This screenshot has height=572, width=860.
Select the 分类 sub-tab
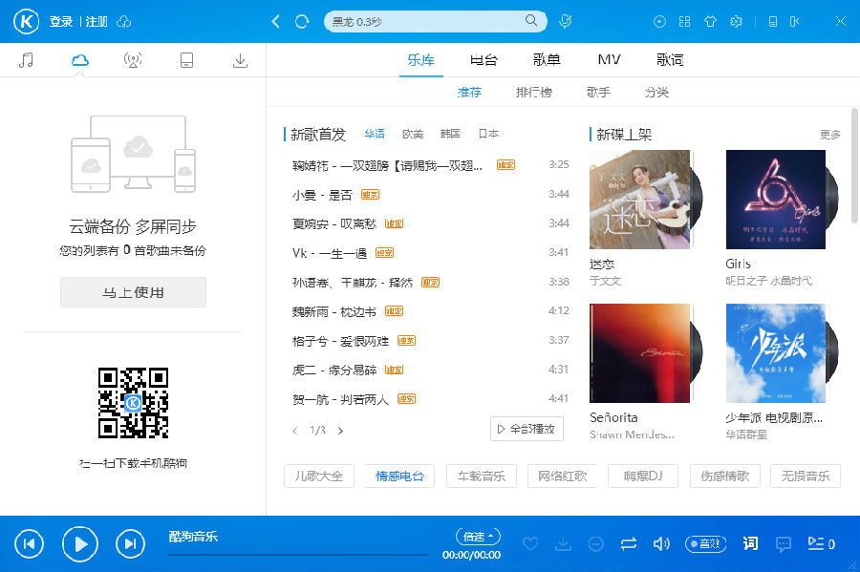click(x=656, y=92)
